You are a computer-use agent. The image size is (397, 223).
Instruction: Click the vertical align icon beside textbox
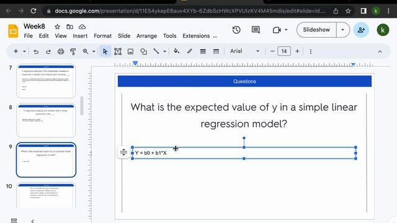[123, 152]
